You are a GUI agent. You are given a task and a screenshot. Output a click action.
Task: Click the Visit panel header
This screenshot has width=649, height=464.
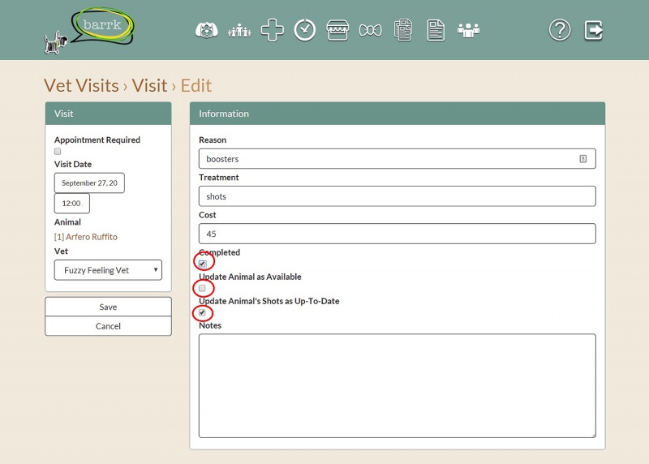[108, 114]
